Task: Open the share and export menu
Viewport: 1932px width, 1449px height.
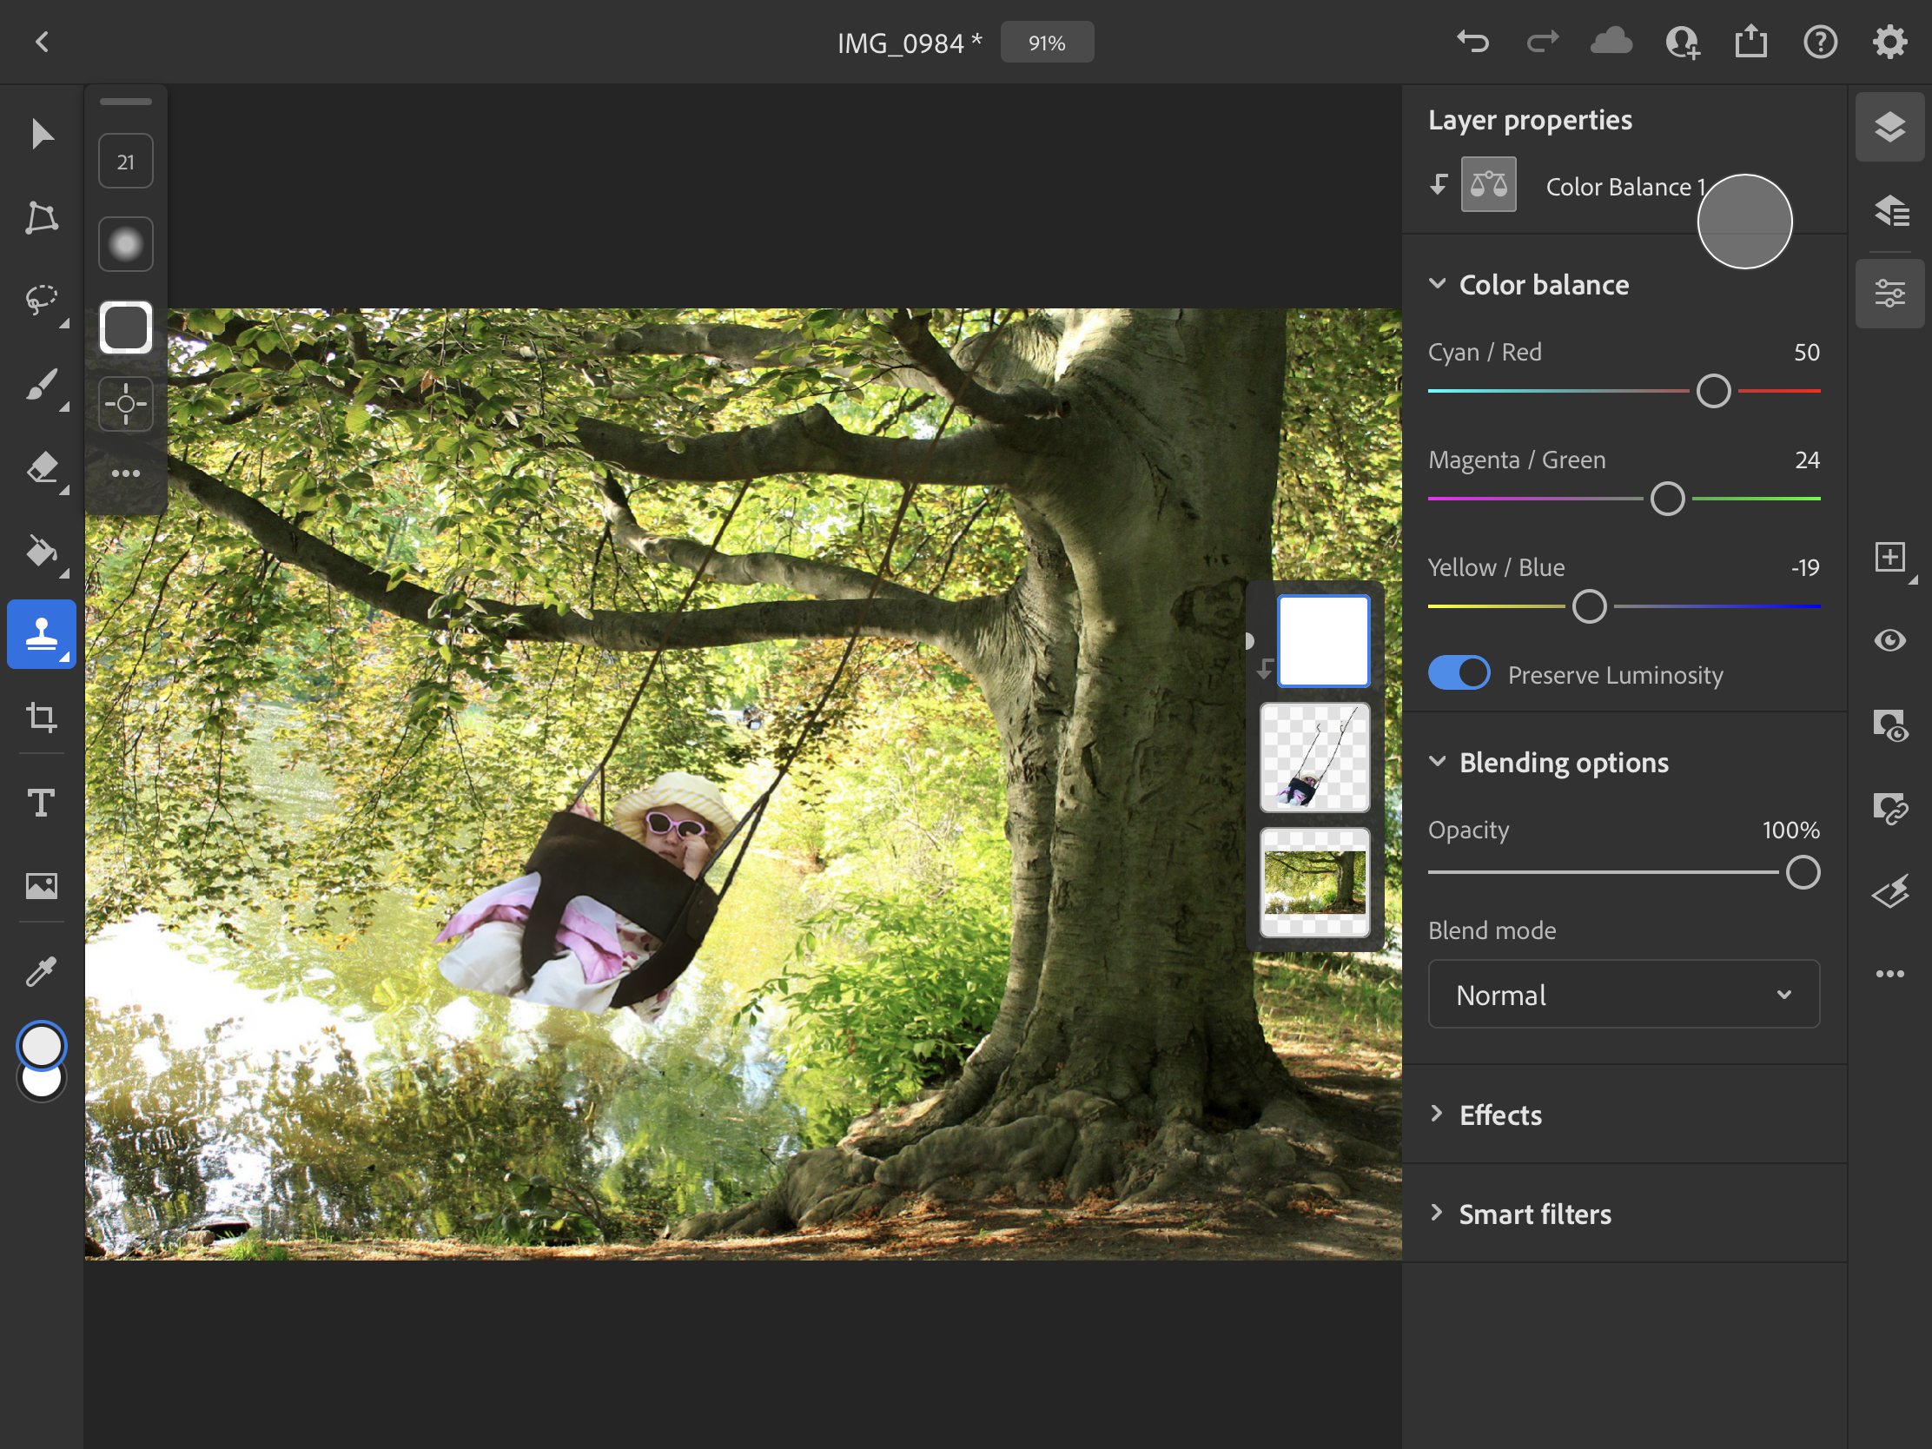Action: point(1751,41)
